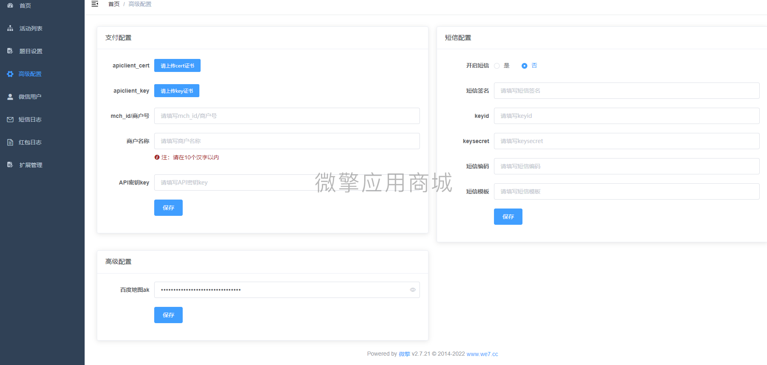Open 扩展管理 in the sidebar menu
Screen dimensions: 767x365
[x=42, y=165]
